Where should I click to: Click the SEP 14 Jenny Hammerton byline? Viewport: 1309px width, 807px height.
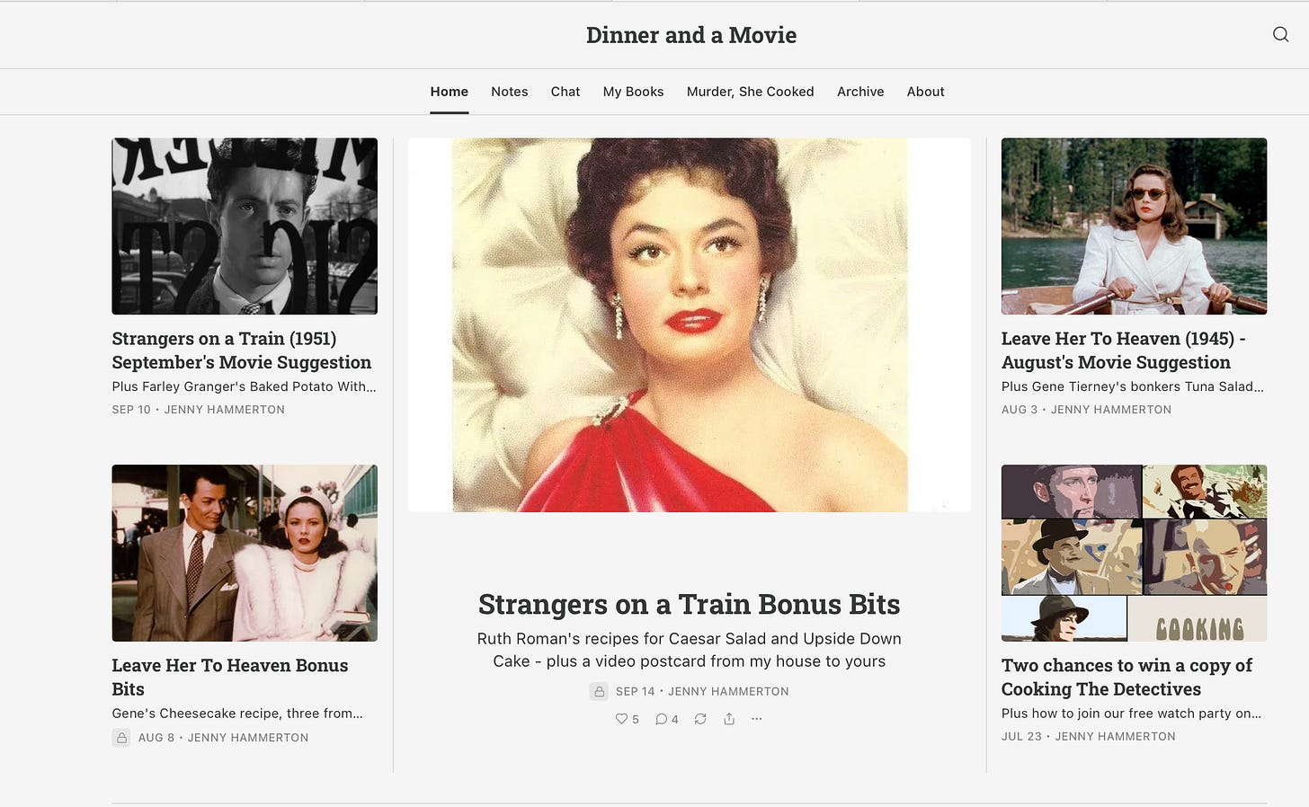(702, 691)
